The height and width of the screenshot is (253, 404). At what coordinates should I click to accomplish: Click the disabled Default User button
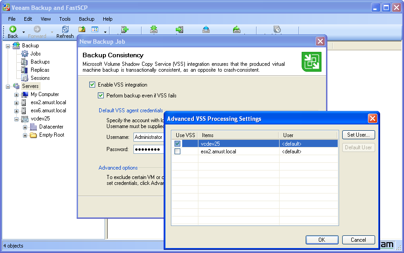click(358, 147)
